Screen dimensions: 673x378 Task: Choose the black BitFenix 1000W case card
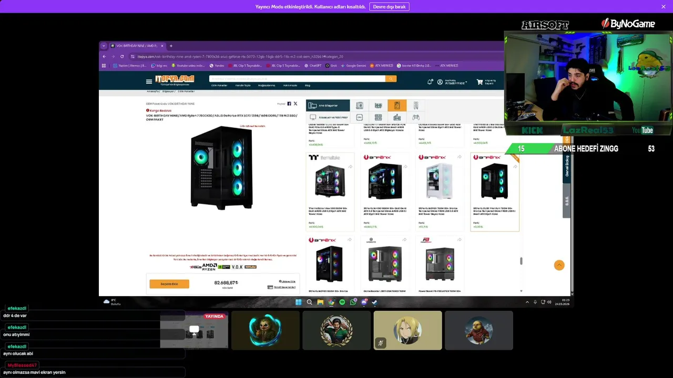click(385, 192)
